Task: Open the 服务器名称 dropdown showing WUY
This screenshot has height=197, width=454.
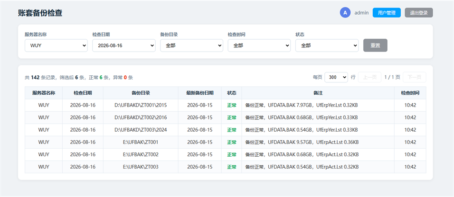Action: [x=56, y=45]
